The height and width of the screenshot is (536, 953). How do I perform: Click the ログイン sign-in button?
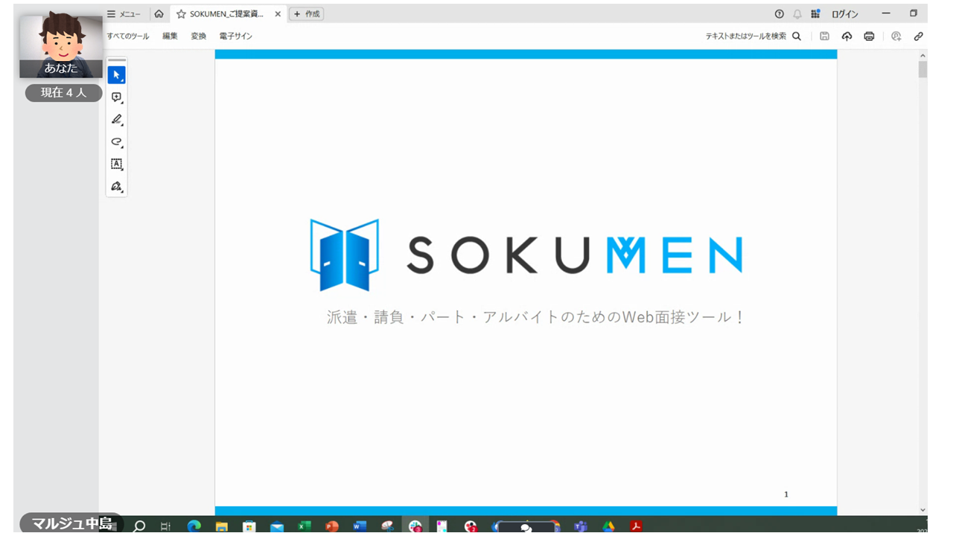tap(845, 14)
